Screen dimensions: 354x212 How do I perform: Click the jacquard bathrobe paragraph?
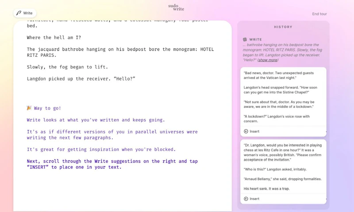tap(120, 52)
